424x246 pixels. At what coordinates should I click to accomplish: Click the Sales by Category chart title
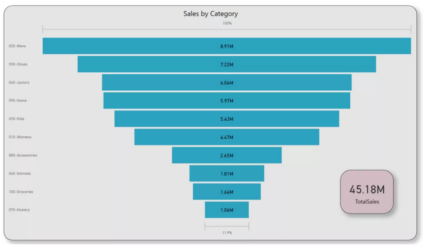click(x=211, y=14)
